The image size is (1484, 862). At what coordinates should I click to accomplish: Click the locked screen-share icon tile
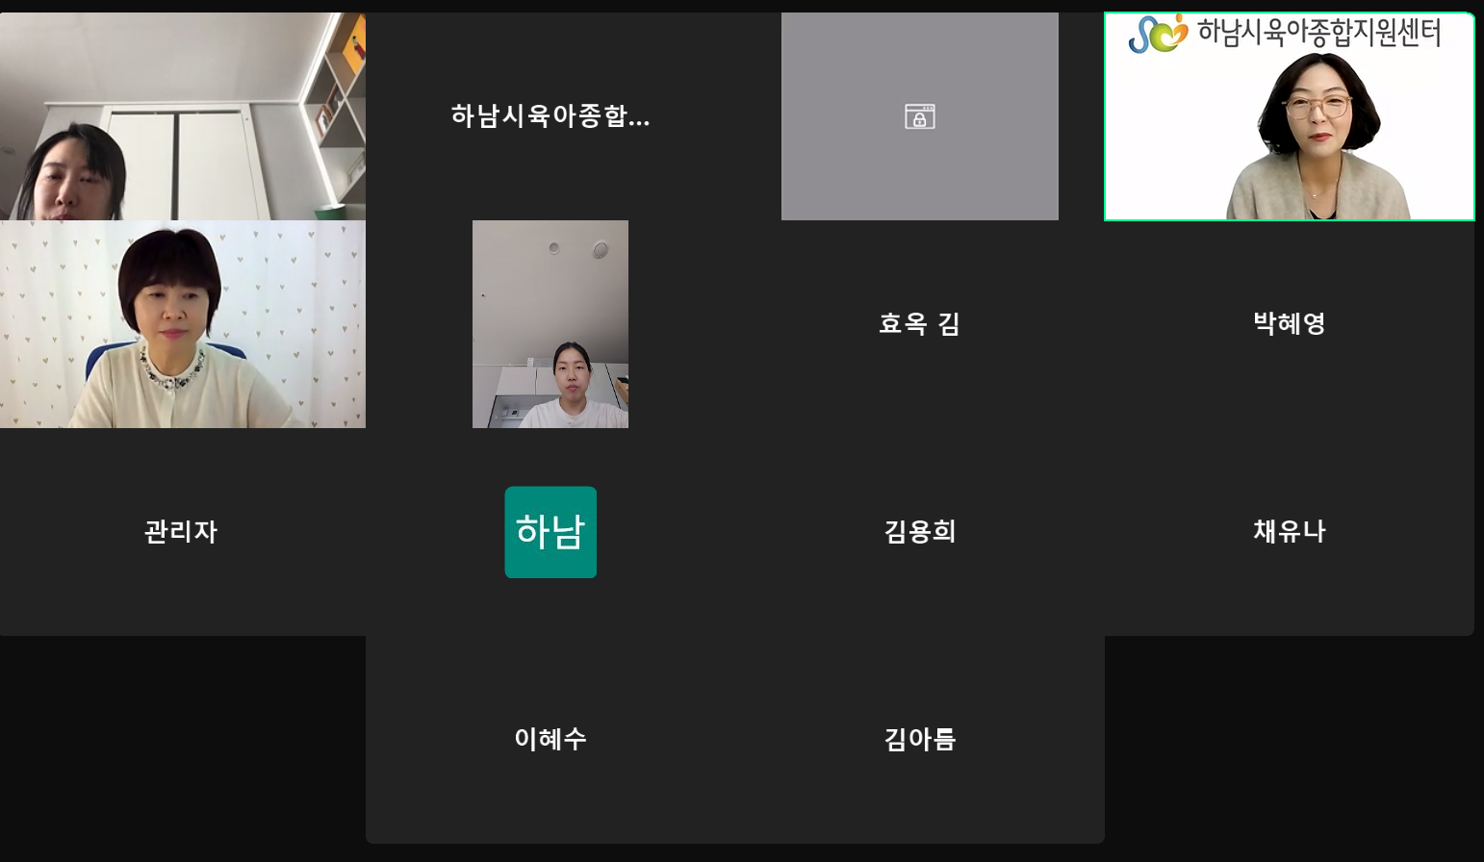click(919, 116)
